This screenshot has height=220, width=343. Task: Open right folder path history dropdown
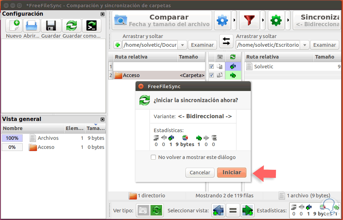pos(305,45)
